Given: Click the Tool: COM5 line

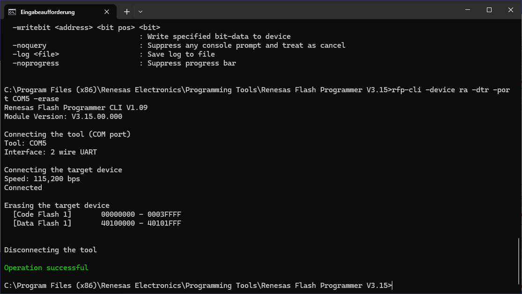Looking at the screenshot, I should coord(25,143).
